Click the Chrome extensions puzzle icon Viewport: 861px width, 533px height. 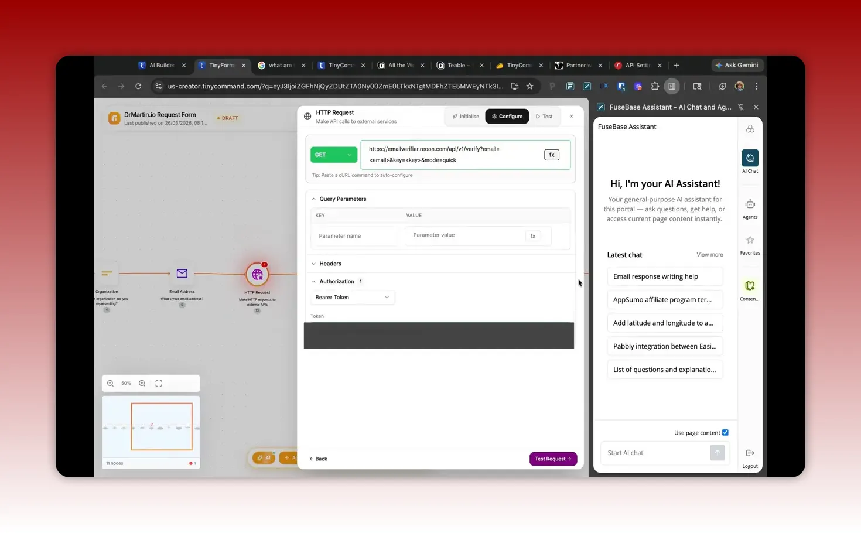click(655, 86)
